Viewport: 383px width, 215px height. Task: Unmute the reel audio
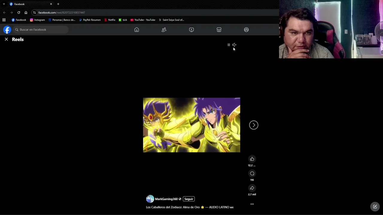click(x=234, y=45)
